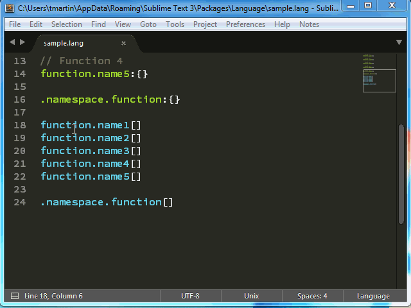Click the Sublime Text title bar icon
The width and height of the screenshot is (411, 308).
pos(10,8)
